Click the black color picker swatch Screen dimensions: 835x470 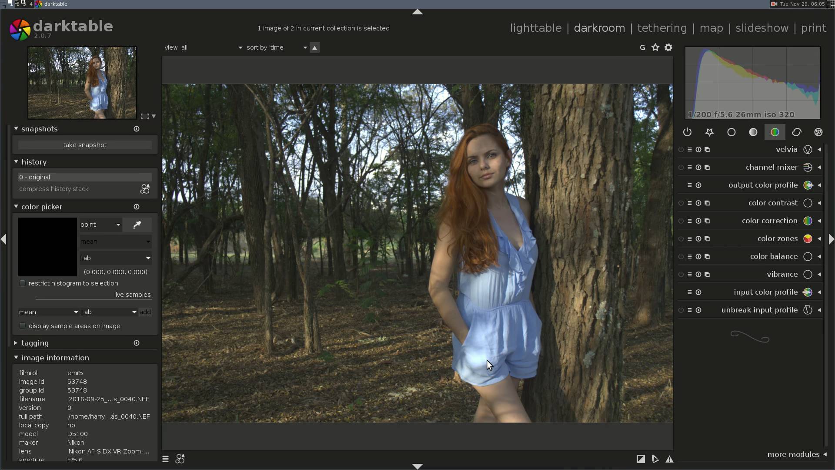[47, 247]
